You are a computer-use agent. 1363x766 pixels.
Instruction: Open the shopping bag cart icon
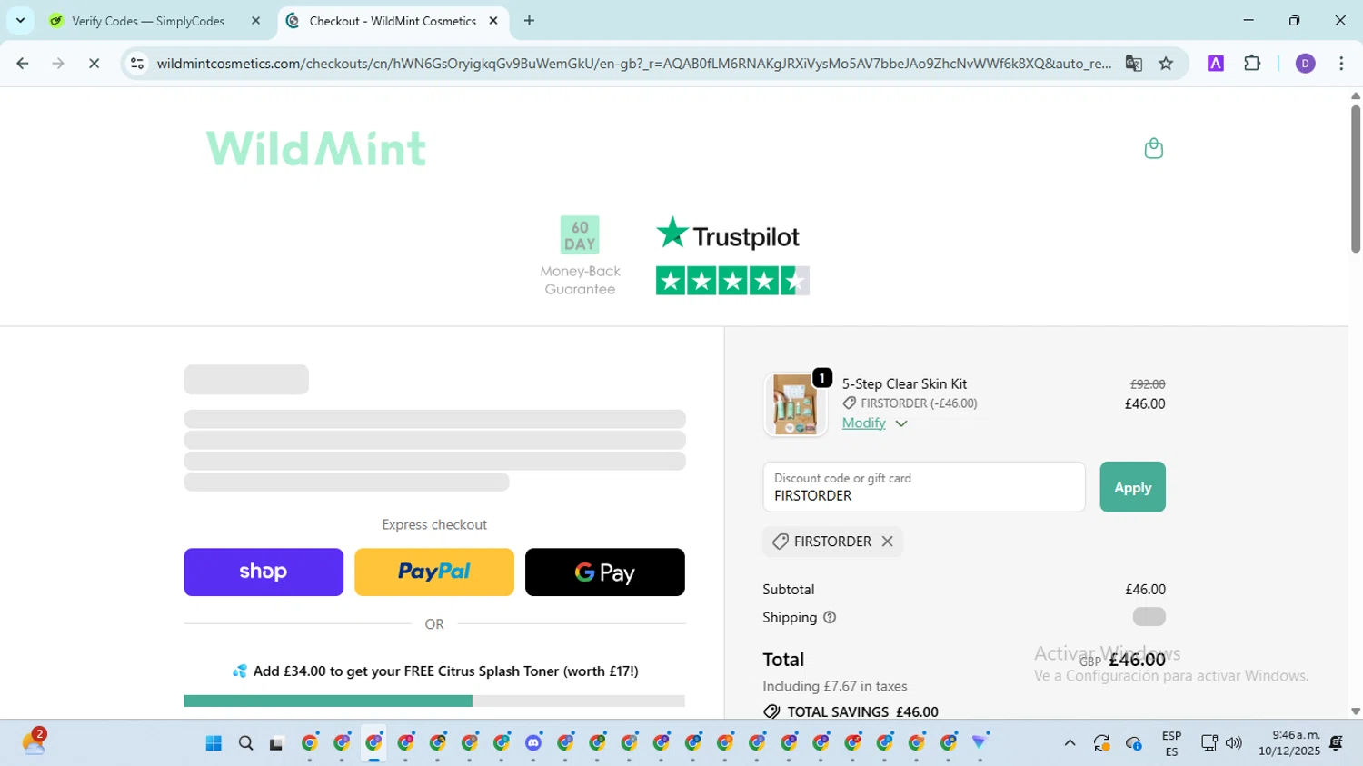1153,148
